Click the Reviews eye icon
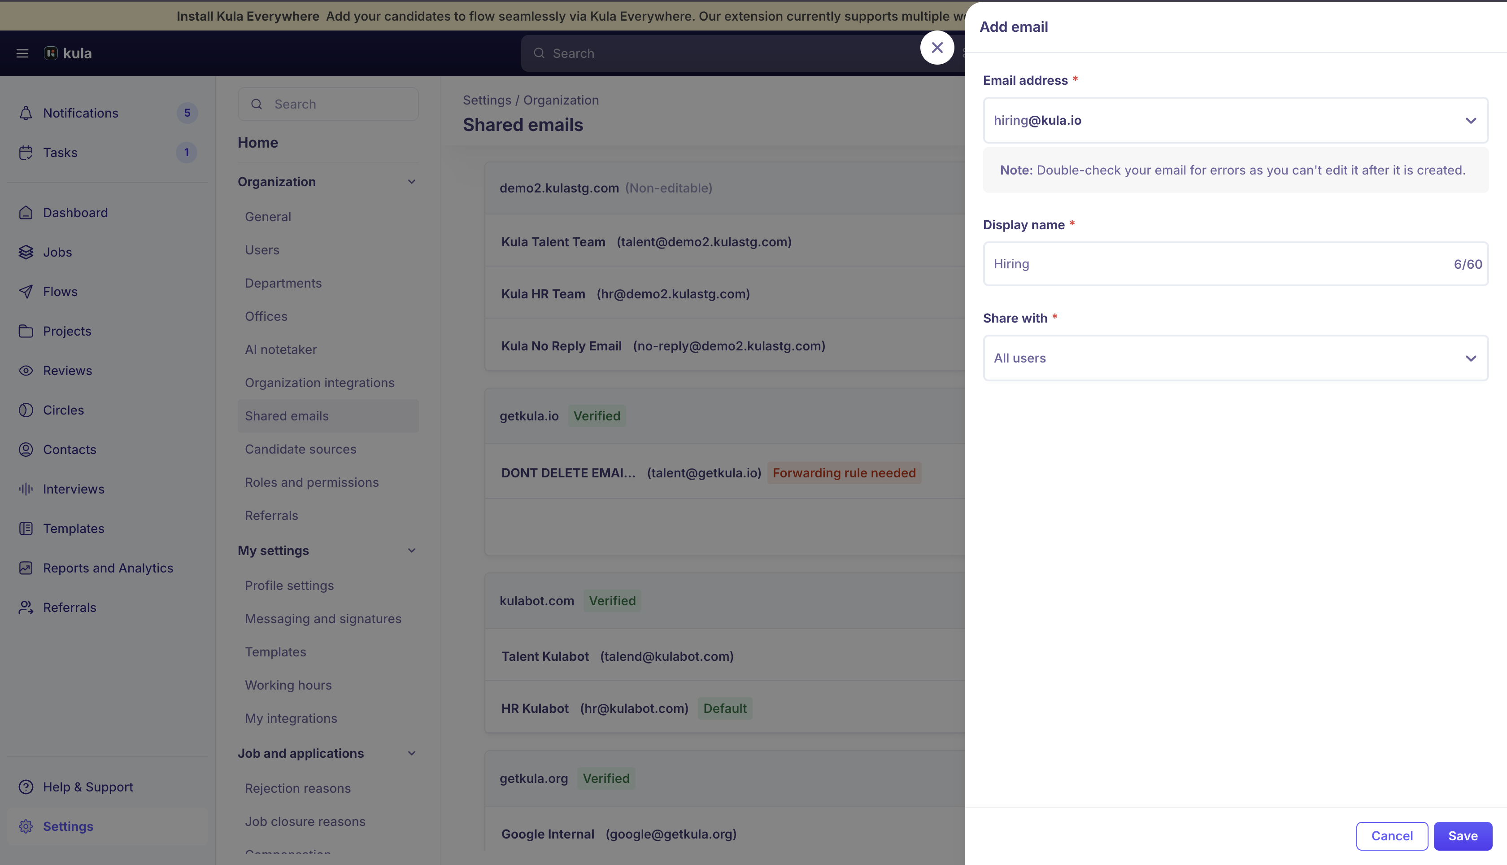 (x=26, y=371)
